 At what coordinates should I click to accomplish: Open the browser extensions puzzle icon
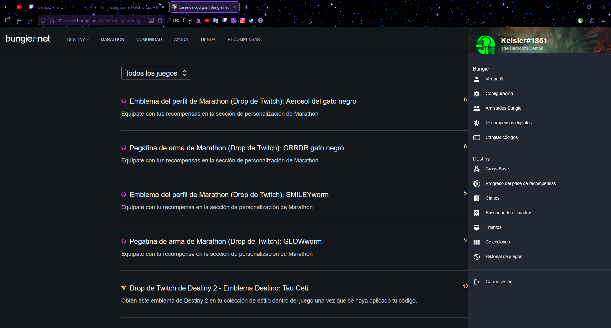click(x=592, y=21)
